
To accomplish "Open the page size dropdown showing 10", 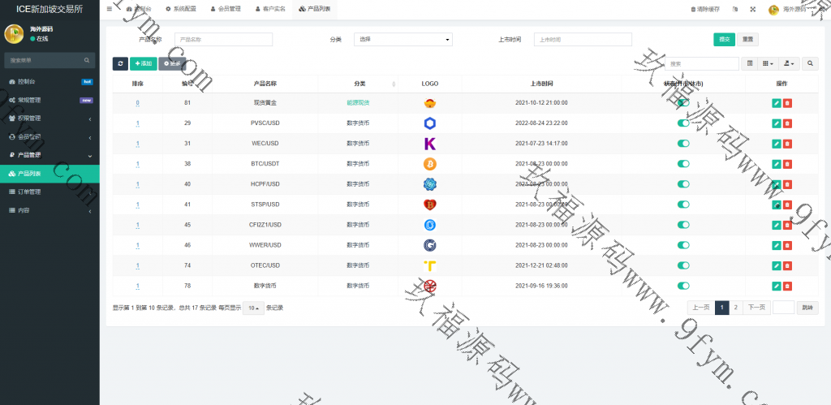I will pos(254,308).
